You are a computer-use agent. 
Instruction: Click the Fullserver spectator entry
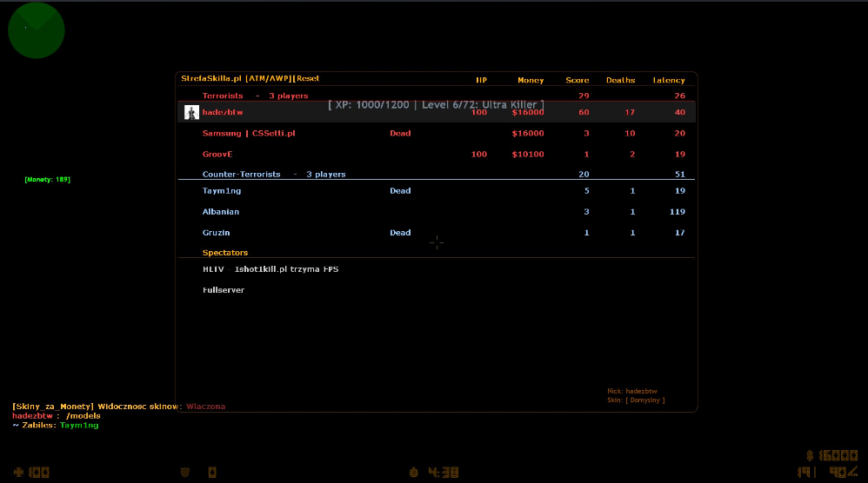(x=224, y=290)
